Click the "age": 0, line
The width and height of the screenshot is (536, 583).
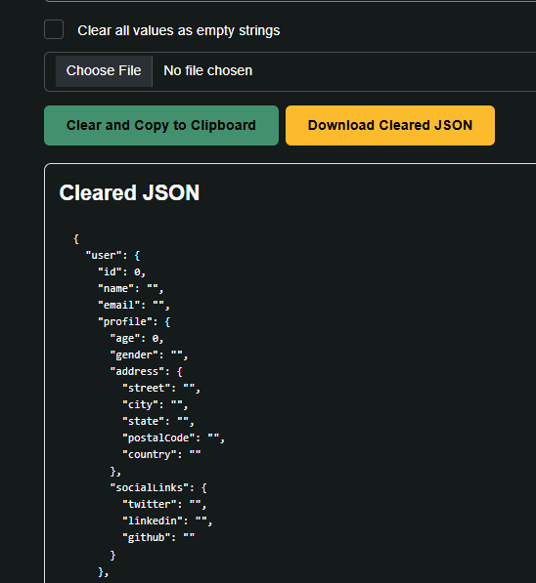click(137, 338)
